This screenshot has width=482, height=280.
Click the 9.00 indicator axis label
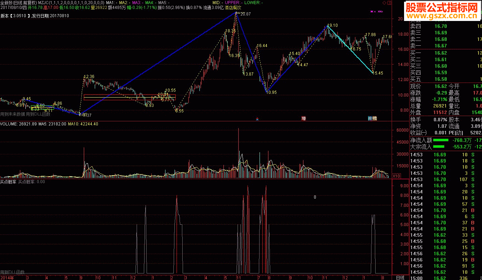click(404, 186)
